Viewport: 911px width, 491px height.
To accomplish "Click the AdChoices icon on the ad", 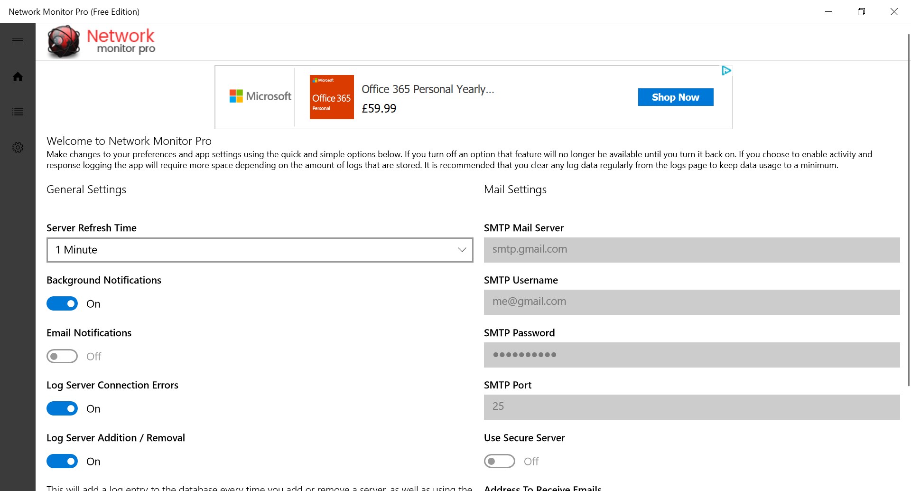I will [x=726, y=71].
